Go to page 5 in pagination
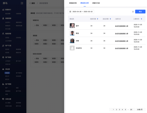This screenshot has height=113, width=147. pyautogui.click(x=126, y=110)
